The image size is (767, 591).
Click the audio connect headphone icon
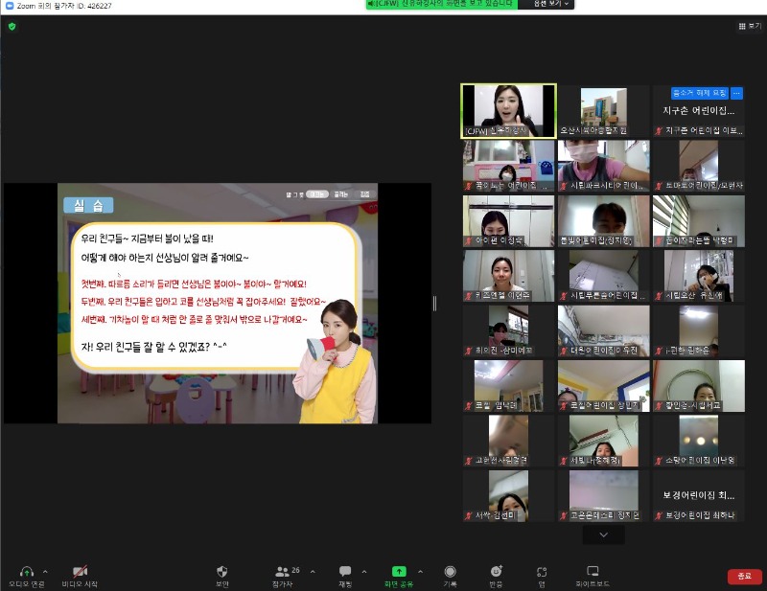[x=27, y=571]
